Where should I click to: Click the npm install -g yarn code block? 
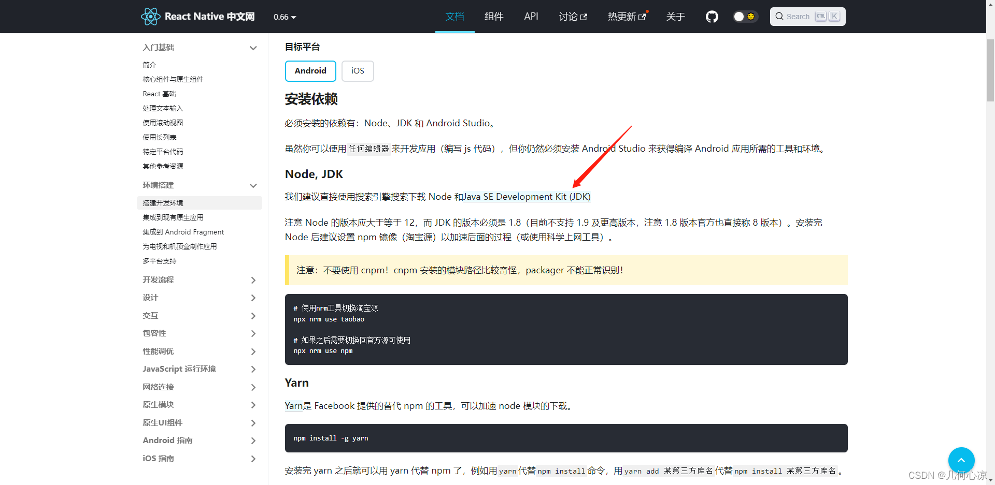[566, 438]
